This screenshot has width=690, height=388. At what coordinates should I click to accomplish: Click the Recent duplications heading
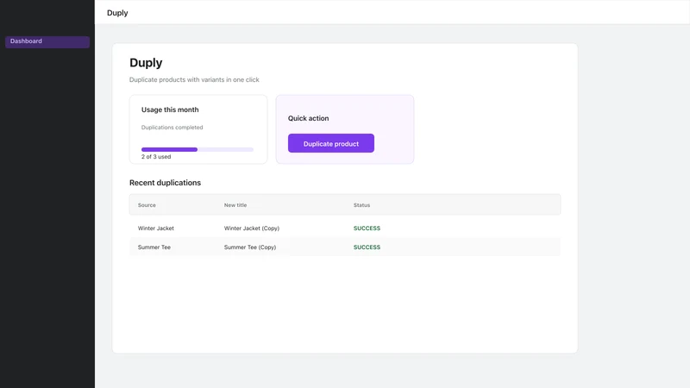pyautogui.click(x=165, y=183)
